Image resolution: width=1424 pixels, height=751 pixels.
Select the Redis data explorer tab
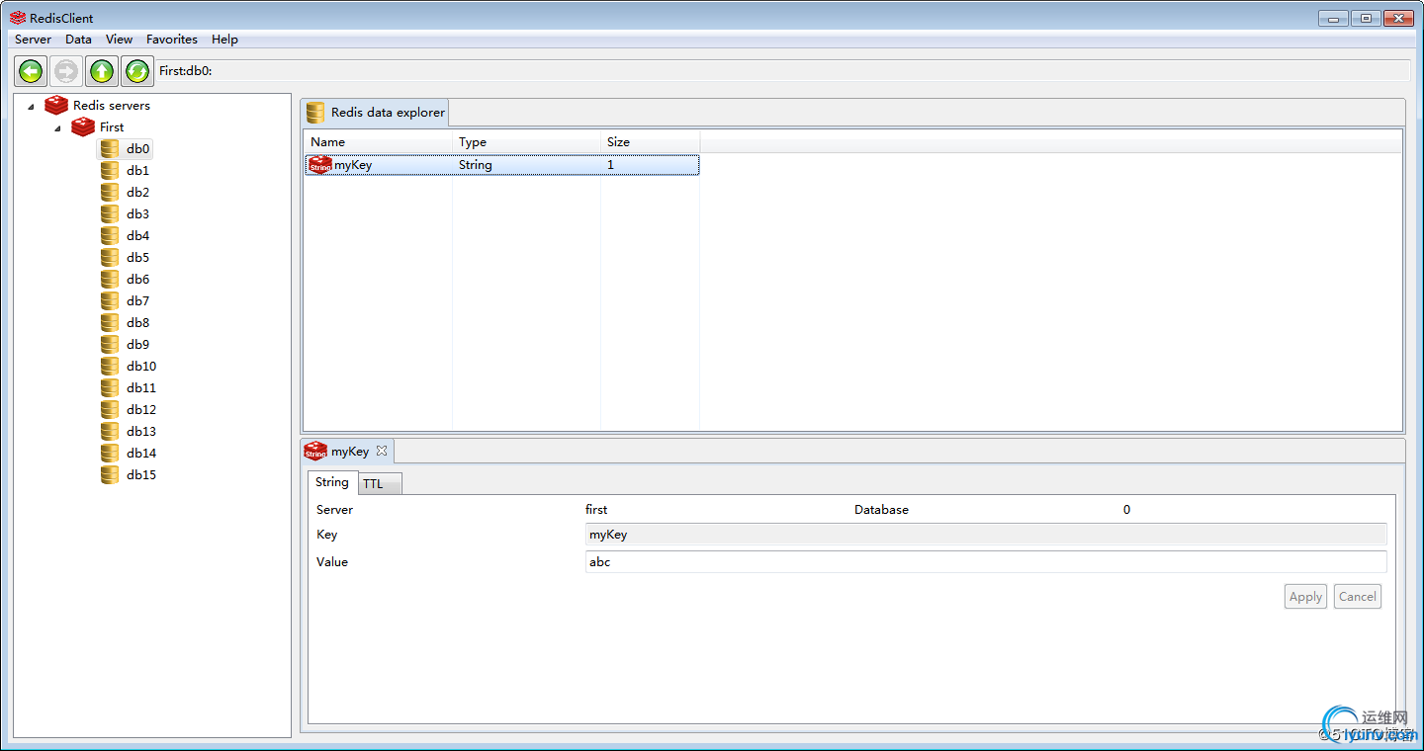coord(375,113)
